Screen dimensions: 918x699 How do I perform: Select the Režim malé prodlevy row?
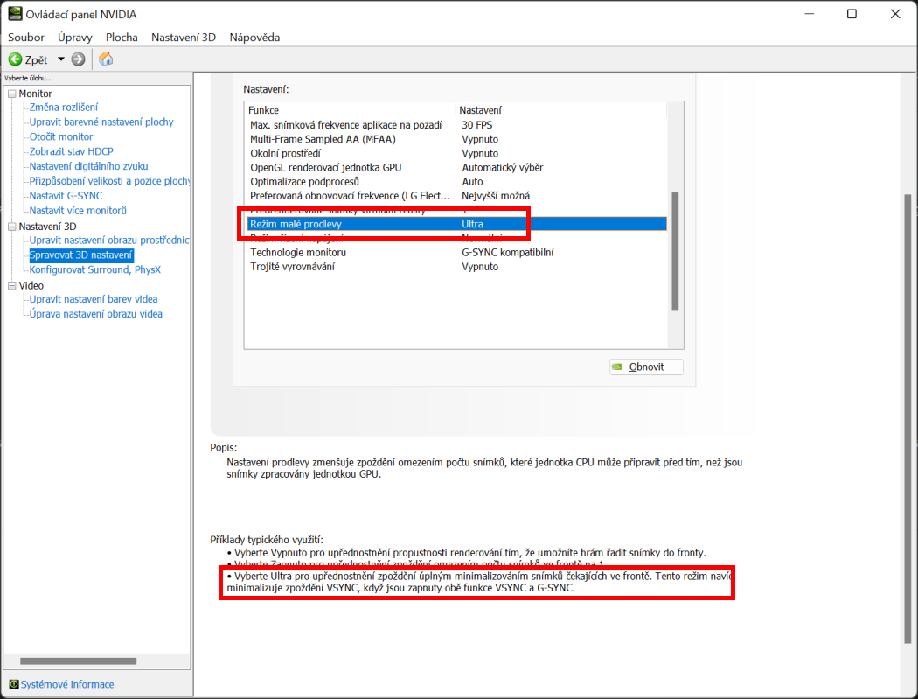pyautogui.click(x=456, y=224)
